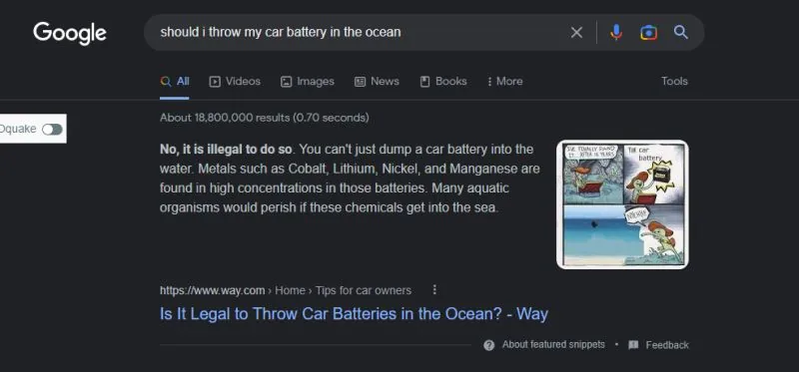Click the bold 'No, it is illegal to do so' text
Screen dimensions: 799x372
(227, 150)
